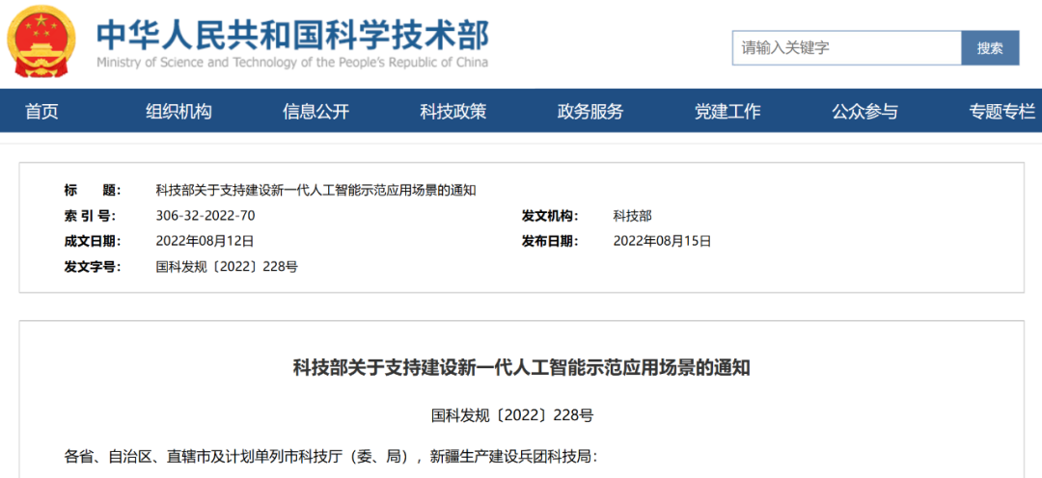Viewport: 1042px width, 478px height.
Task: Select 信息公开 in the navigation bar
Action: coord(315,112)
